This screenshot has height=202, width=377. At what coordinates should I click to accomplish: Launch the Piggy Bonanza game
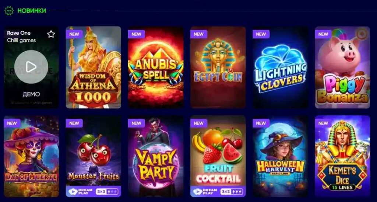coord(343,67)
